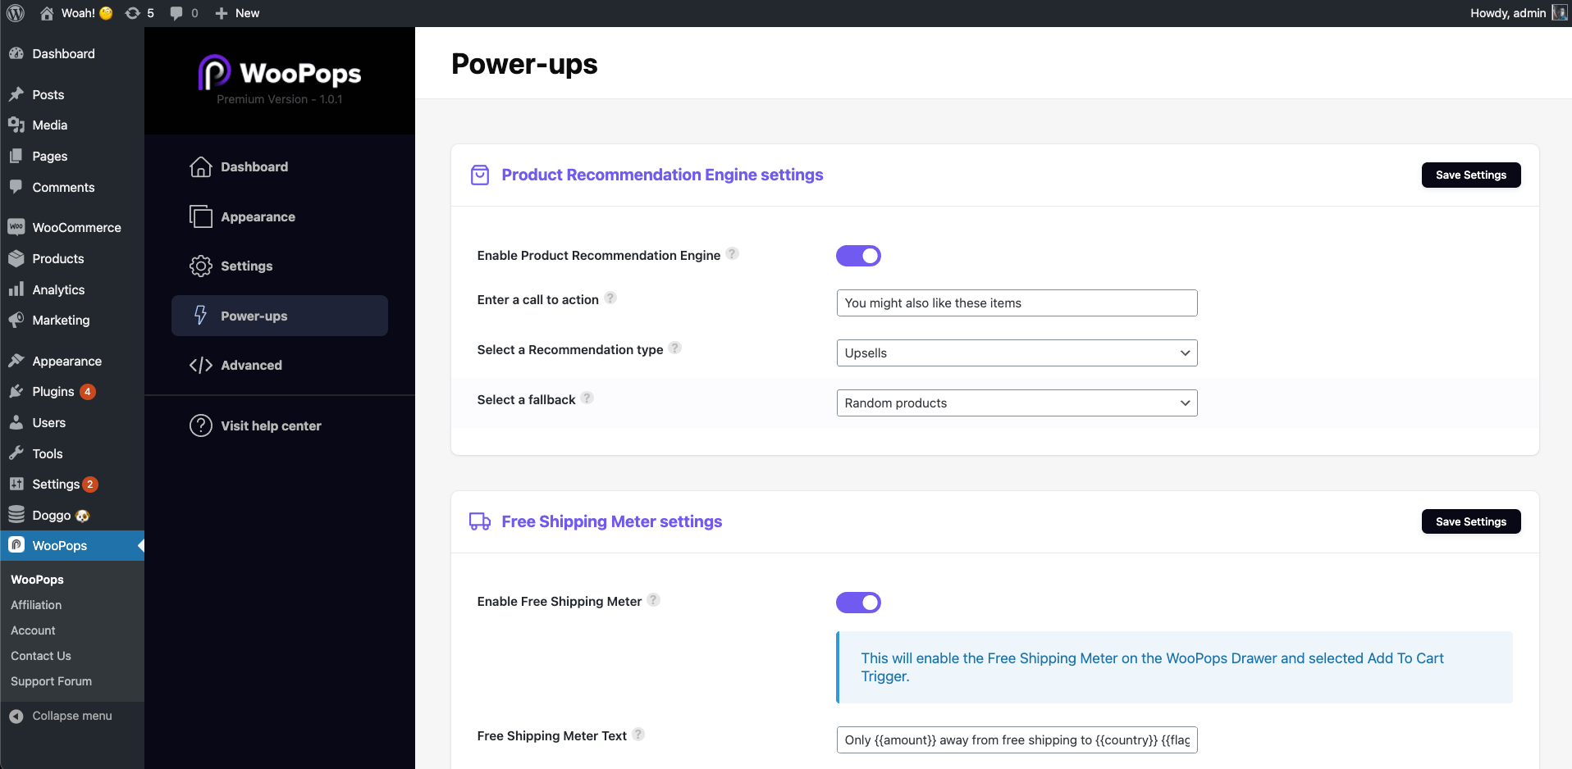Collapse the WordPress admin menu
The image size is (1572, 769).
(72, 716)
